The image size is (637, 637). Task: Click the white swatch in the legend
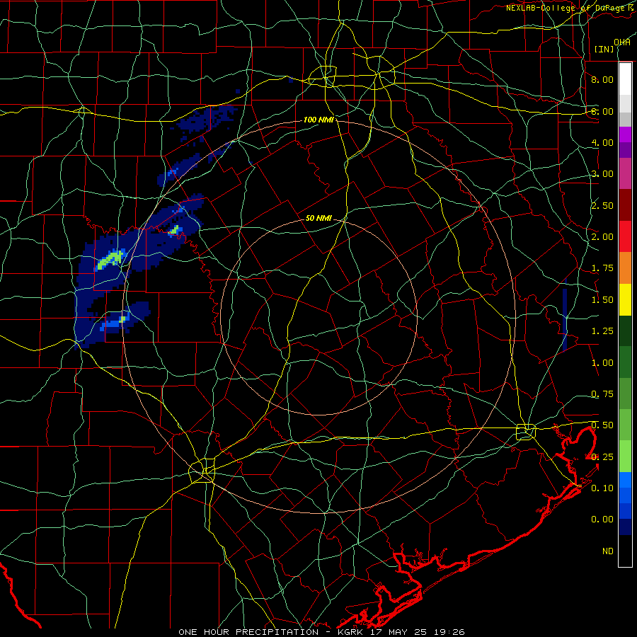click(x=625, y=79)
